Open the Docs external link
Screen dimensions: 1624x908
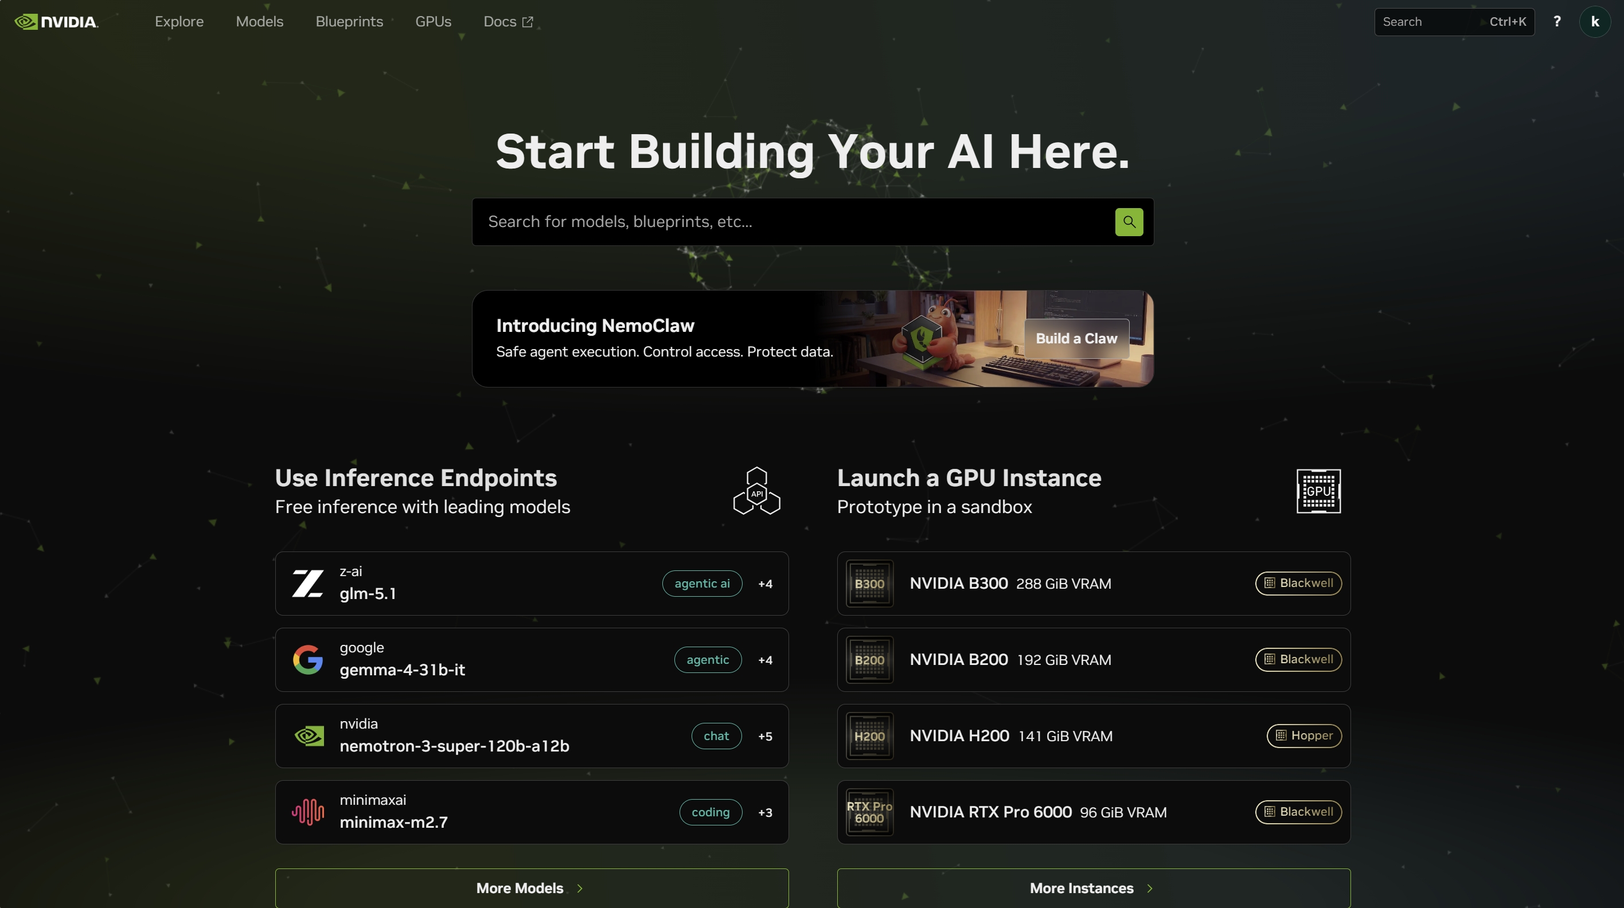pyautogui.click(x=508, y=22)
